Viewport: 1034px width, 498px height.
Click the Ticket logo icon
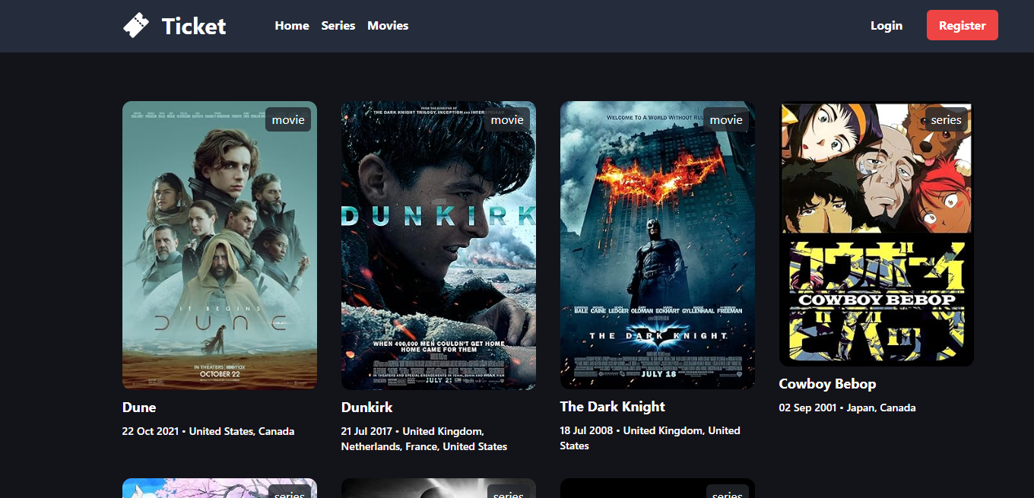(x=136, y=26)
